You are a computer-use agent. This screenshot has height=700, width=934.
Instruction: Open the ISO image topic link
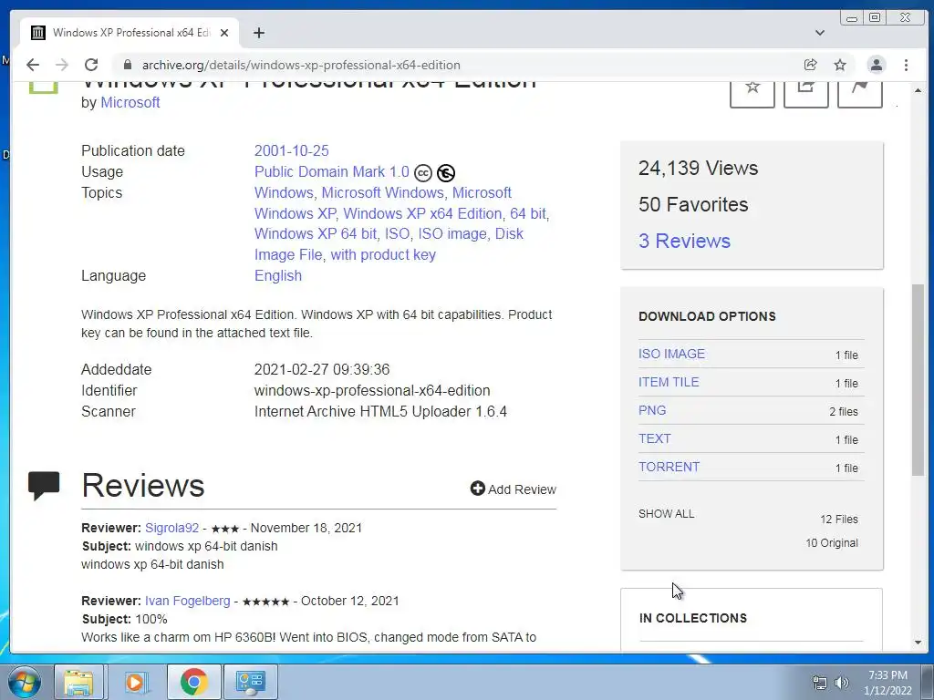tap(452, 234)
